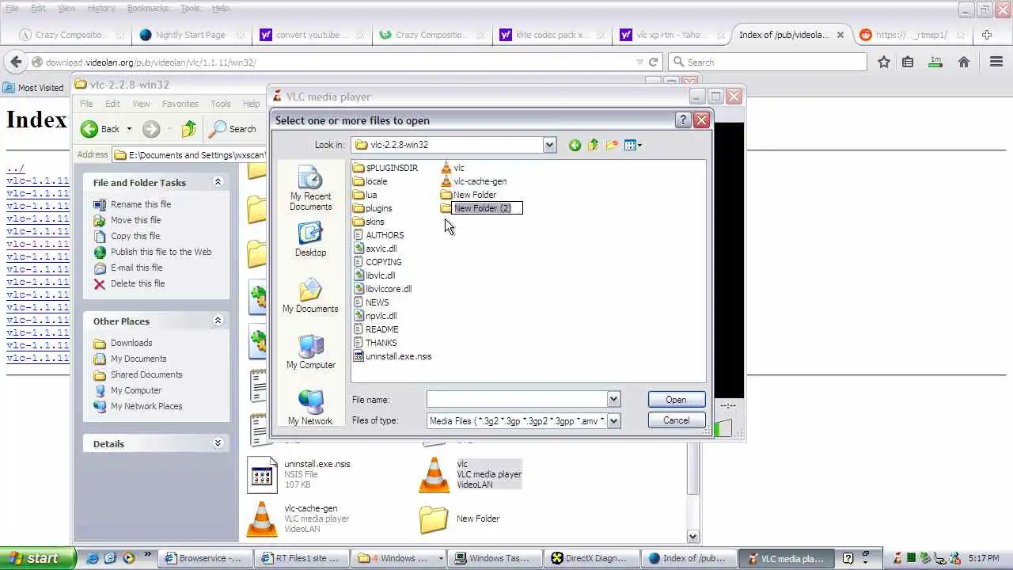Expand the Details panel
The height and width of the screenshot is (570, 1013).
218,443
